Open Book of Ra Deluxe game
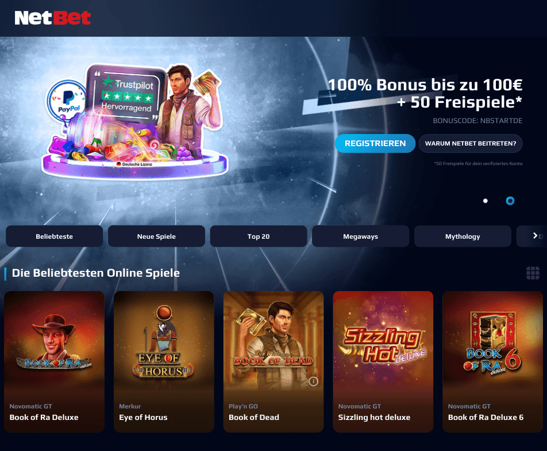Image resolution: width=547 pixels, height=451 pixels. pyautogui.click(x=55, y=362)
